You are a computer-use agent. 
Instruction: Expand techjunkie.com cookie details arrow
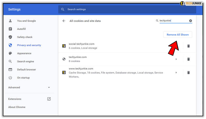[176, 59]
